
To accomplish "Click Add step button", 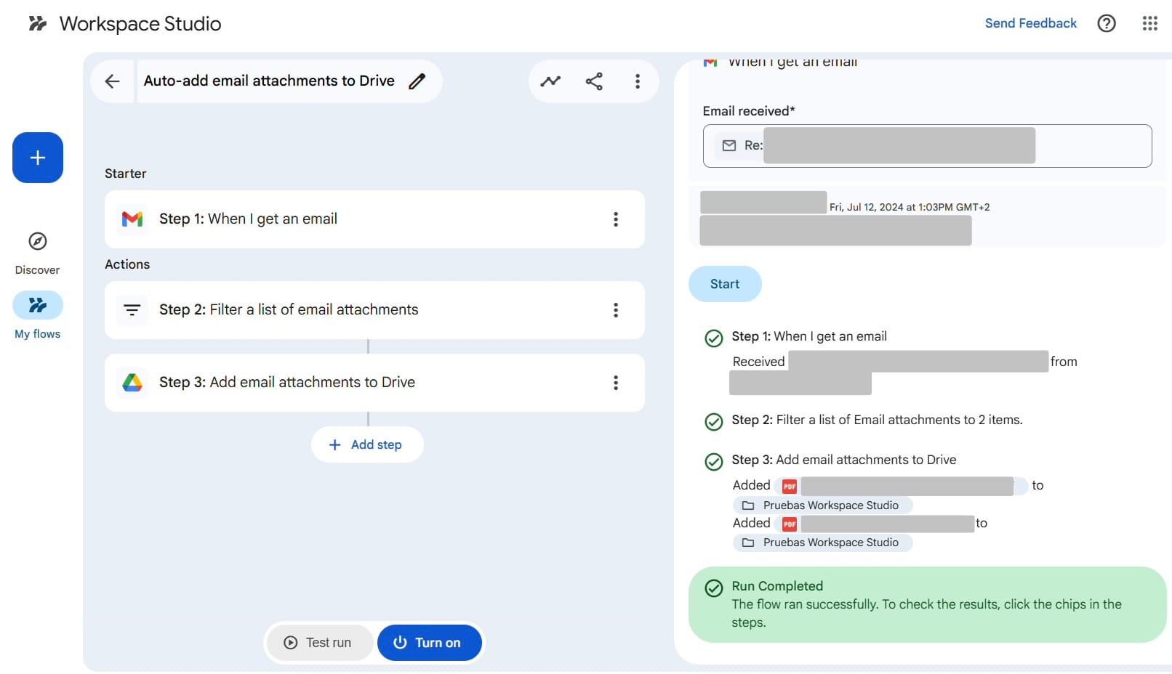I will [x=367, y=444].
